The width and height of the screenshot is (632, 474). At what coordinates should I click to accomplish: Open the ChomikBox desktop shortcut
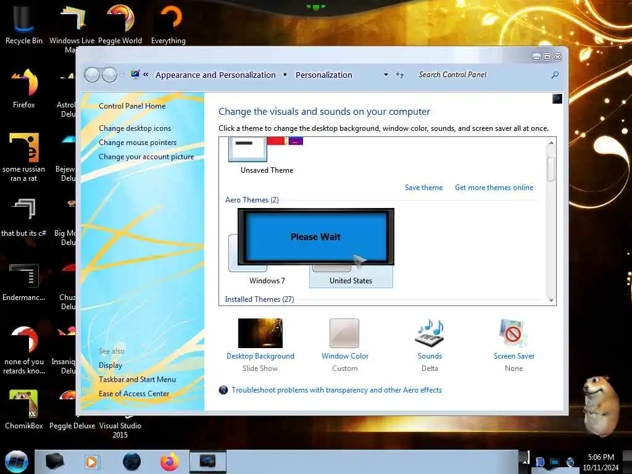click(24, 409)
